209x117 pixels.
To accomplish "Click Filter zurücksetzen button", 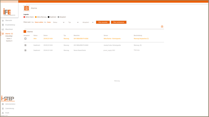I will click(119, 22).
